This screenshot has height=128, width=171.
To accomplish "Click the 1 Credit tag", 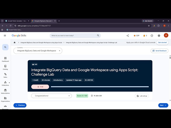I will coord(35,80).
